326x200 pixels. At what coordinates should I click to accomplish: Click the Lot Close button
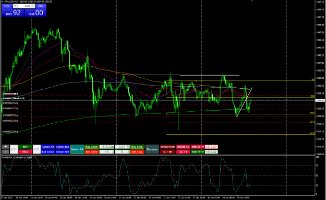tap(48, 152)
